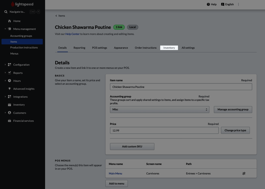Click the Home icon in sidebar
Viewport: 265px width, 189px height.
click(10, 21)
